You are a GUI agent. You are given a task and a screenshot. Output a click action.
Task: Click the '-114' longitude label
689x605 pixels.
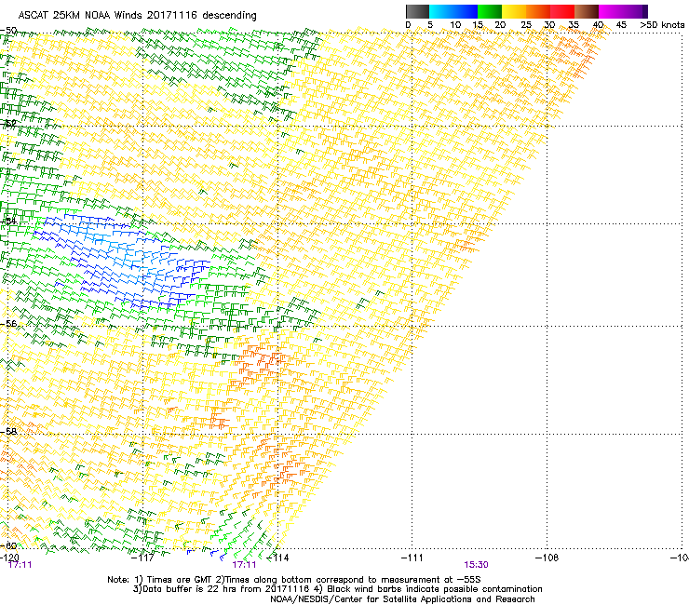[278, 558]
